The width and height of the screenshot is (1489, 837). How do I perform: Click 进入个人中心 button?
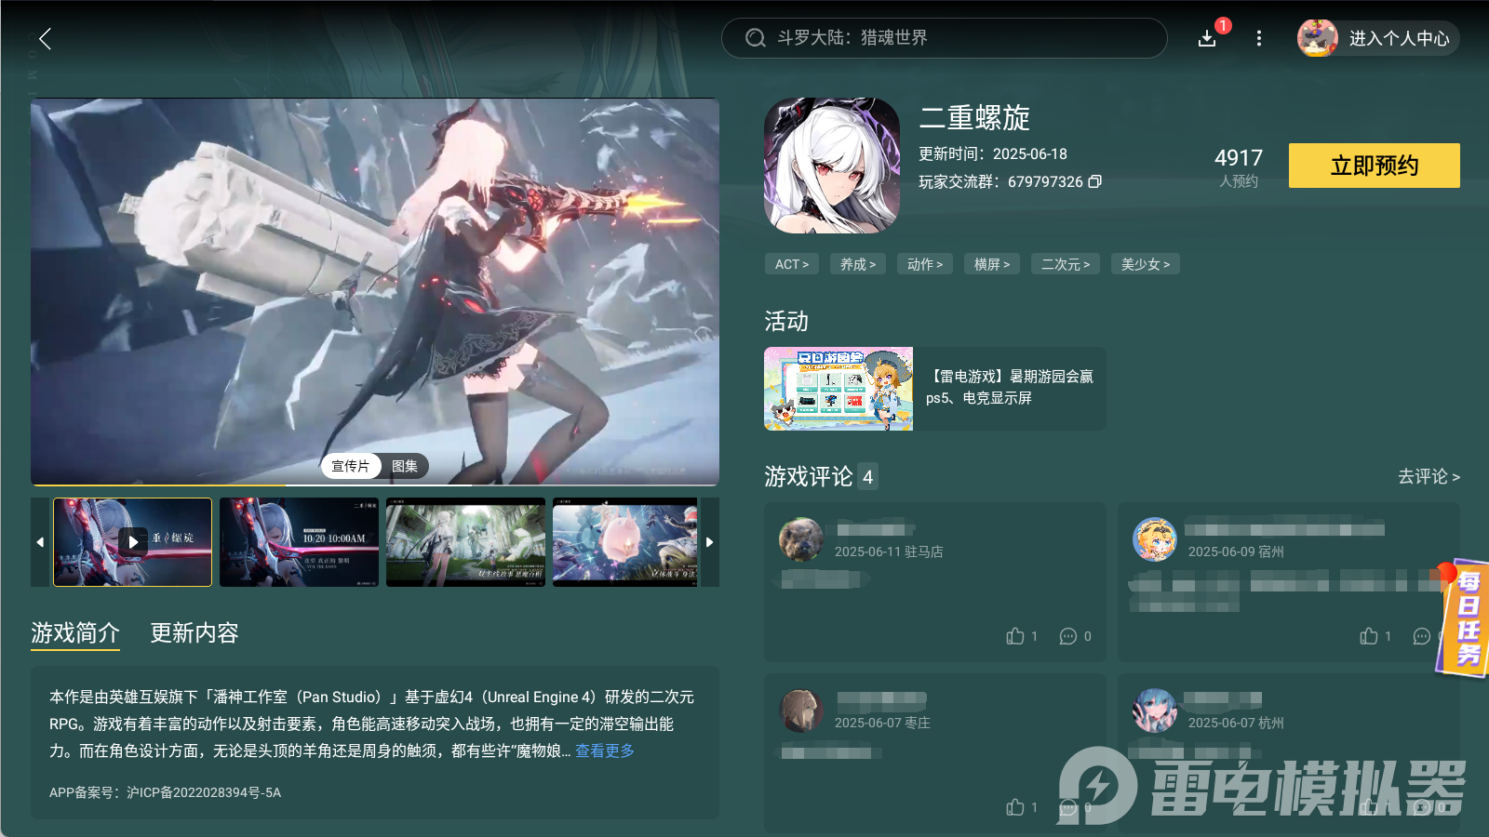coord(1400,38)
